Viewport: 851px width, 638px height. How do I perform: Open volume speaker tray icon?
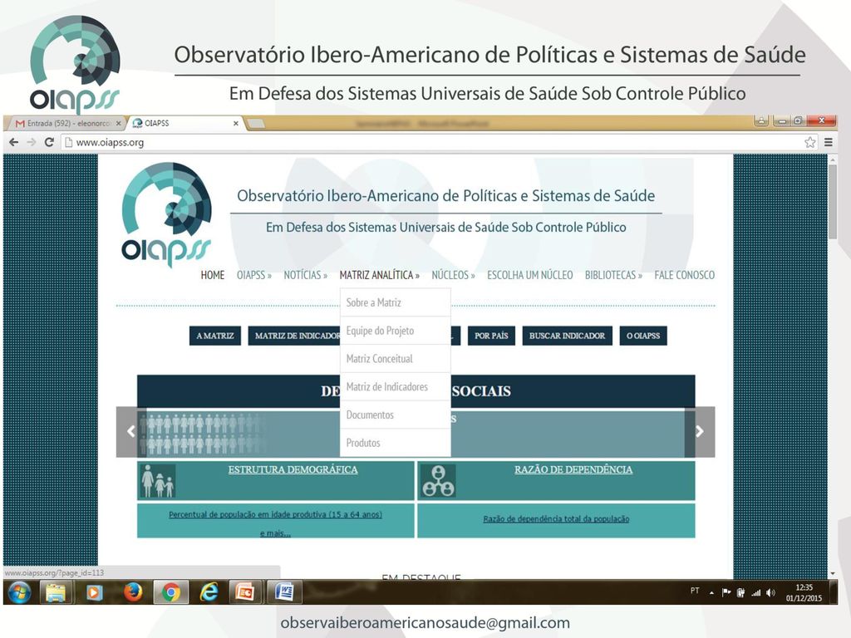(770, 592)
